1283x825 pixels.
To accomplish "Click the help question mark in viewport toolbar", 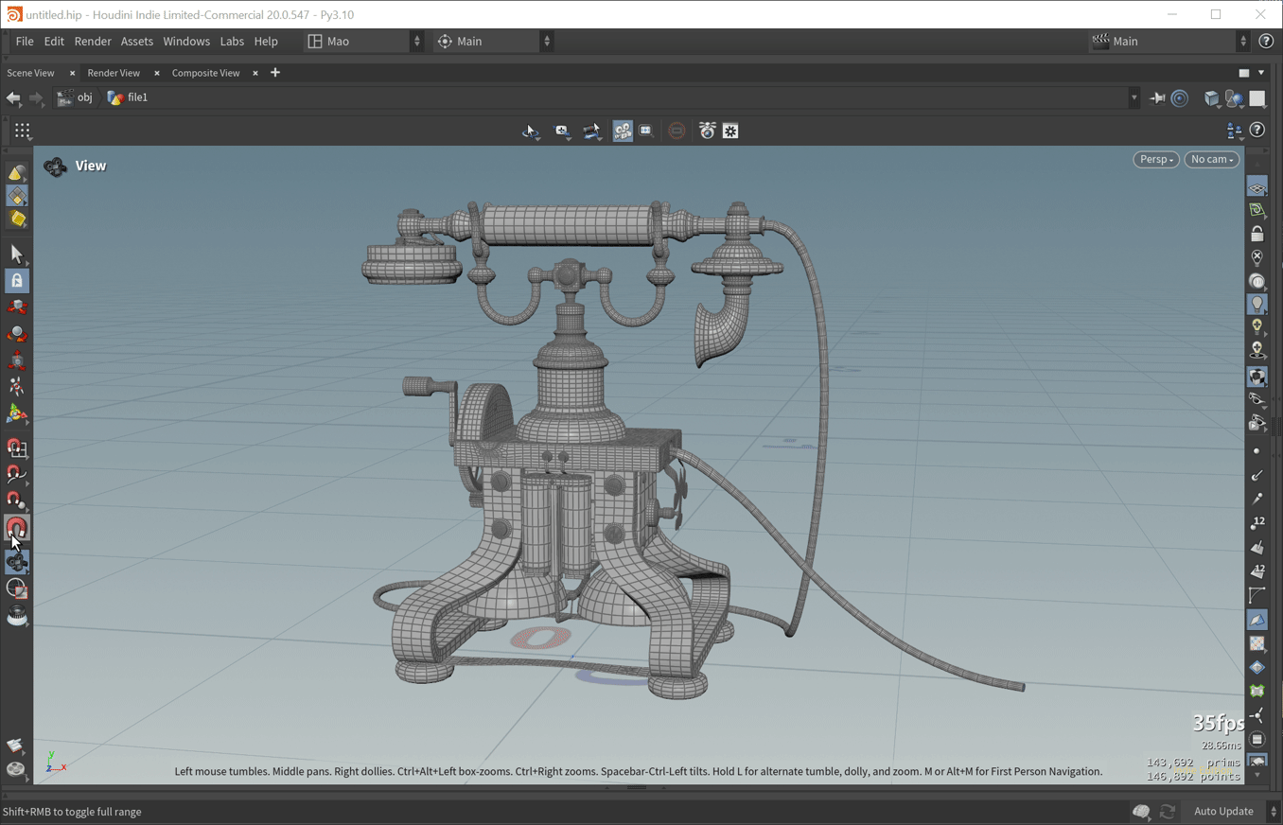I will click(x=1257, y=131).
